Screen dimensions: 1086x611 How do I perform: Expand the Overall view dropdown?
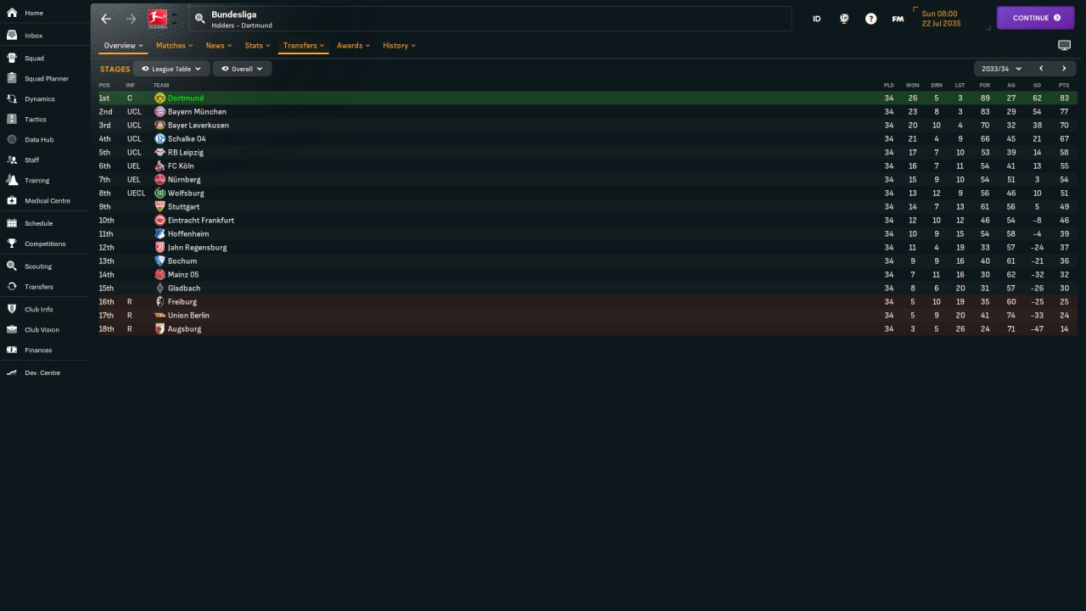[242, 69]
